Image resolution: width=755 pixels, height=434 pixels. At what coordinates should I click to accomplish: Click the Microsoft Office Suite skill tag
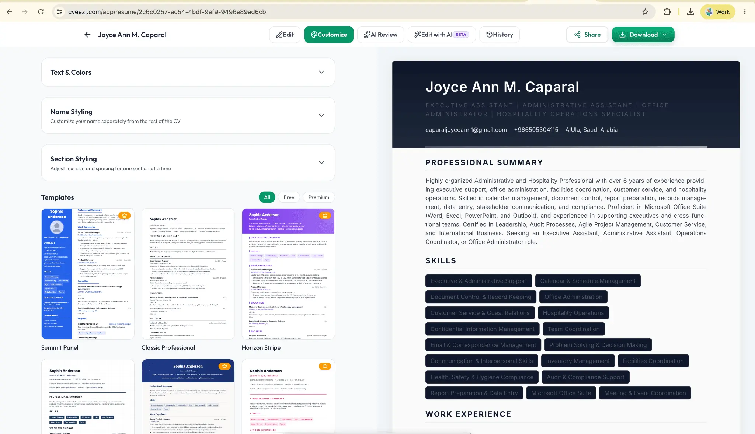coord(561,393)
